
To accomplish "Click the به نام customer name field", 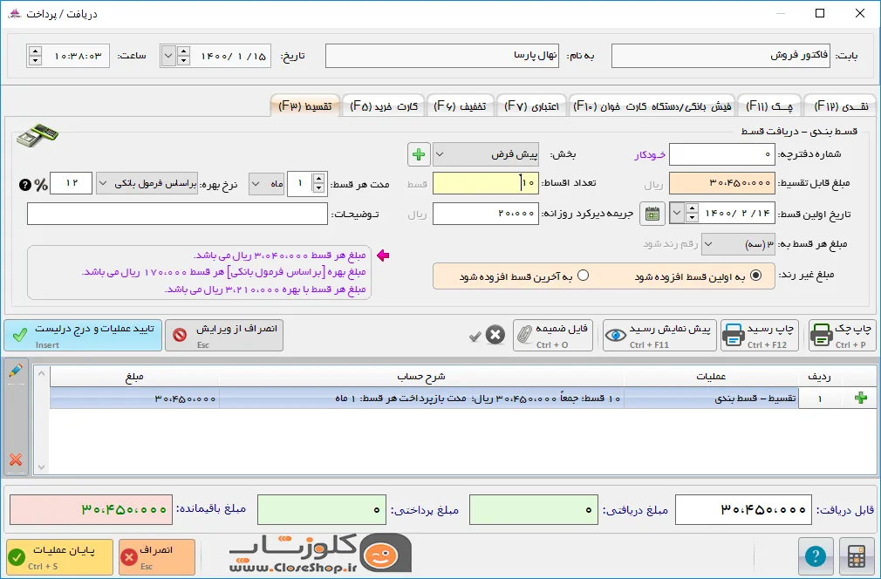I will 442,56.
